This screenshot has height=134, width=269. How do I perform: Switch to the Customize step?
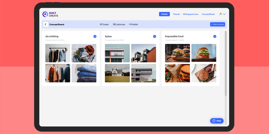coord(119,24)
